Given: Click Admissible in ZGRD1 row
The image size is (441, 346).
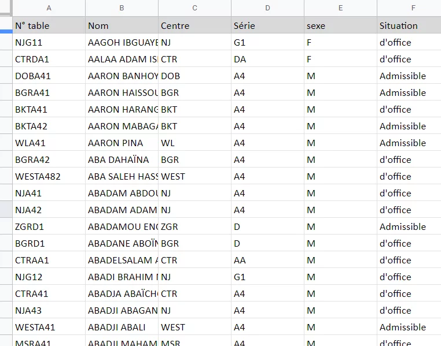Looking at the screenshot, I should [x=409, y=226].
